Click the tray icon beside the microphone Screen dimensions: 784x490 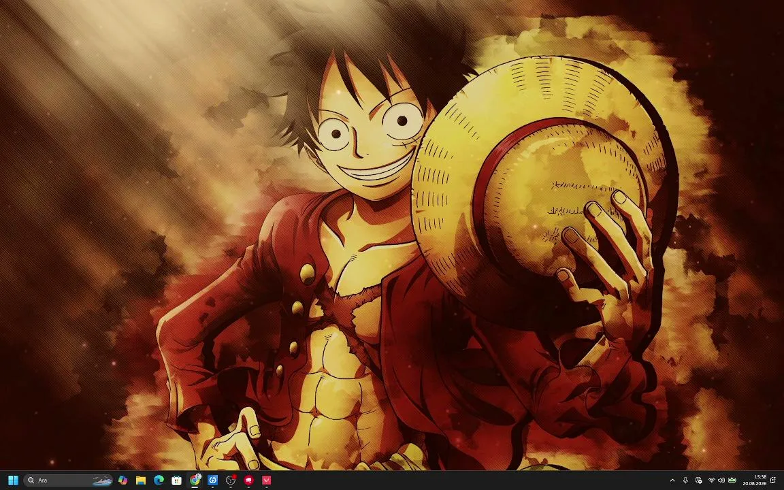coord(698,480)
